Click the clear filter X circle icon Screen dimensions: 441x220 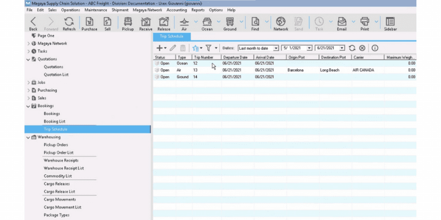[362, 48]
